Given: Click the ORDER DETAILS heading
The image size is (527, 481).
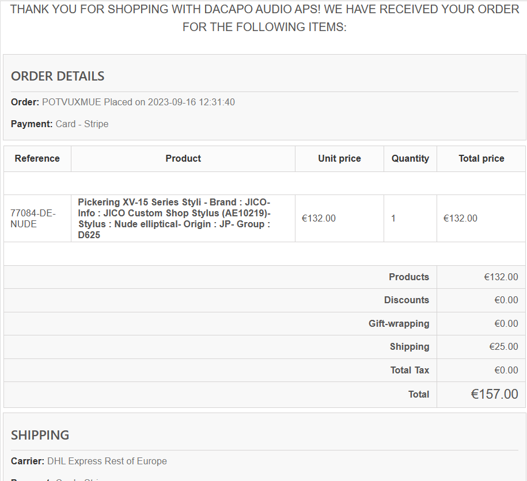Looking at the screenshot, I should [58, 77].
